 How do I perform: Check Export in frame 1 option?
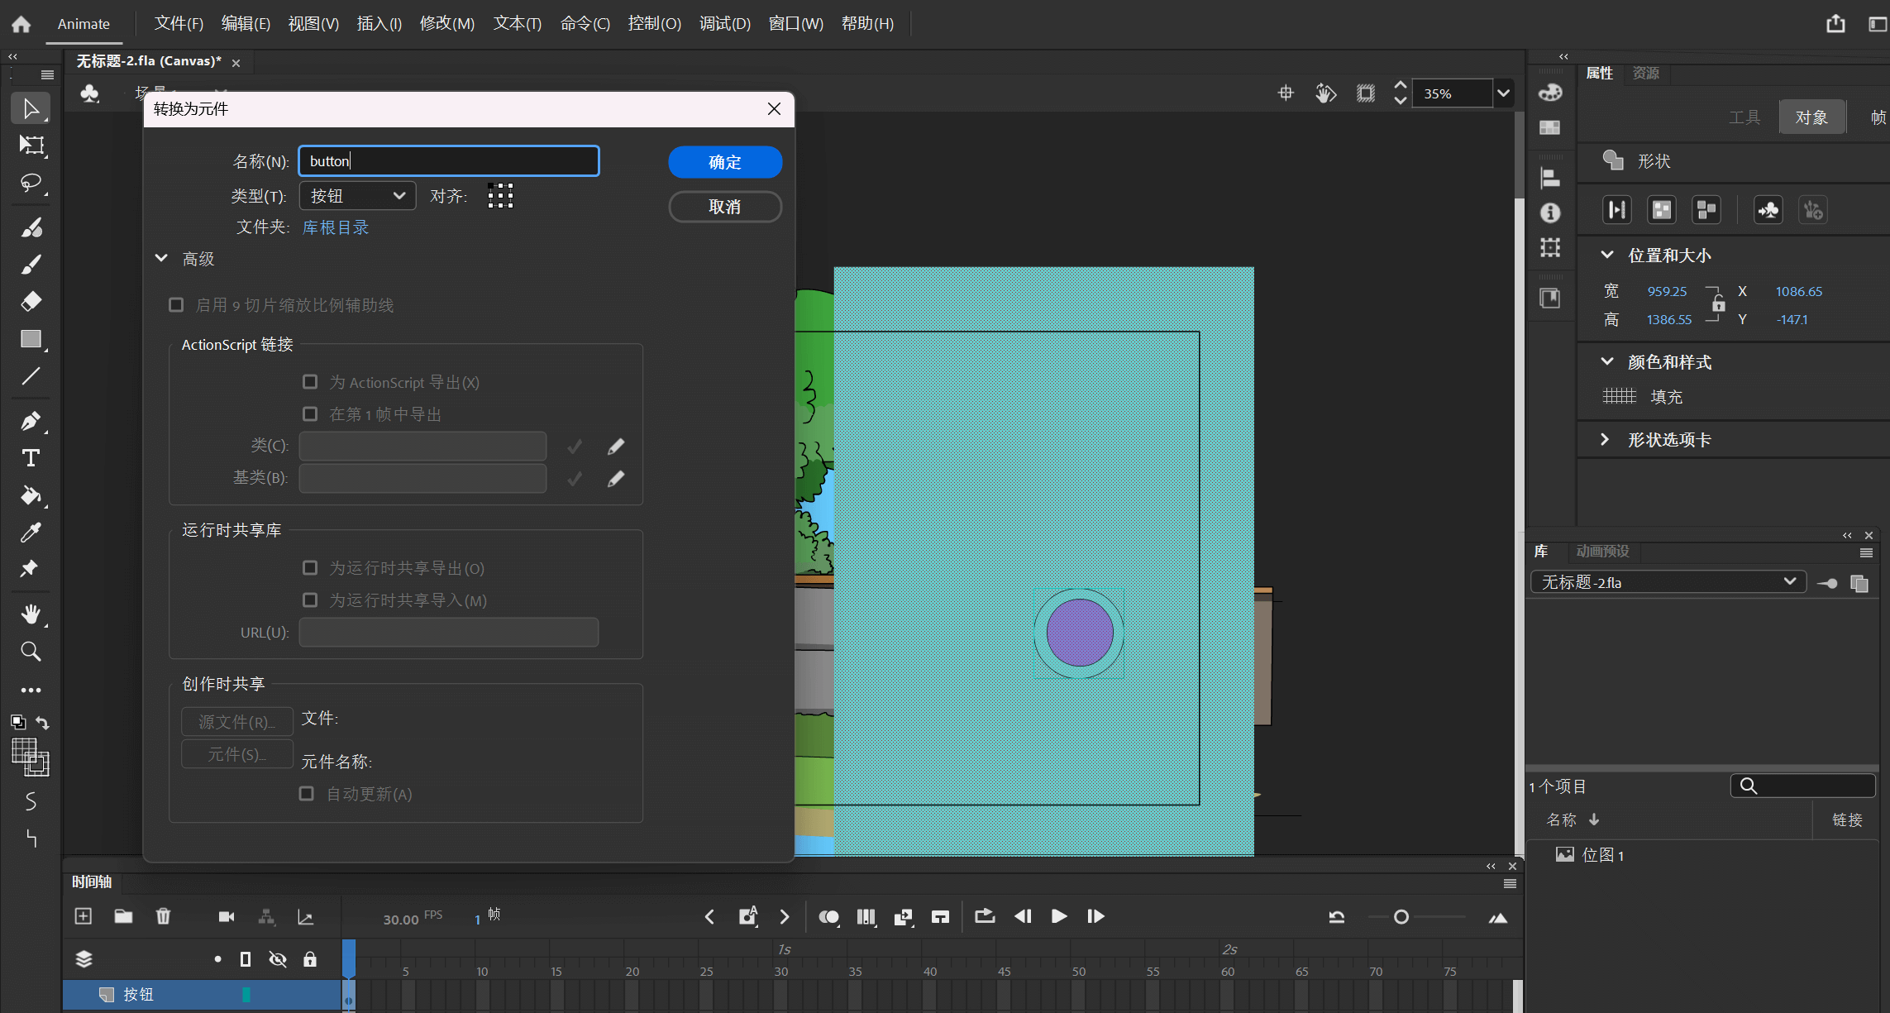[310, 413]
